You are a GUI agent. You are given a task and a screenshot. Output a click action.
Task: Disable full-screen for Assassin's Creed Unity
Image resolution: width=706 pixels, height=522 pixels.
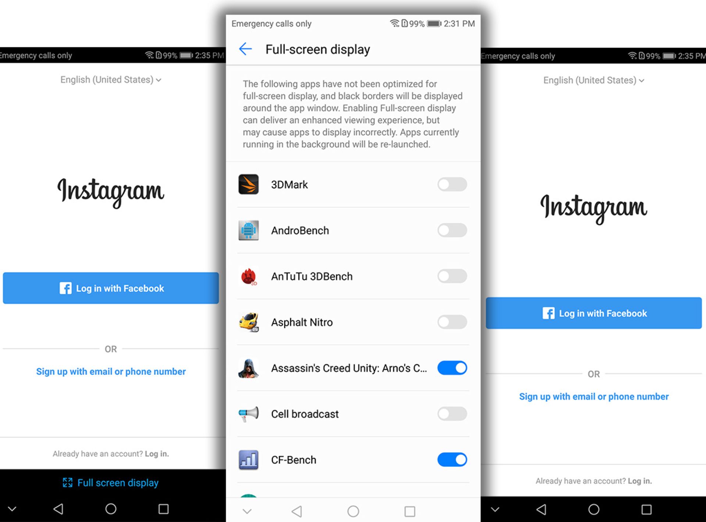click(x=452, y=368)
